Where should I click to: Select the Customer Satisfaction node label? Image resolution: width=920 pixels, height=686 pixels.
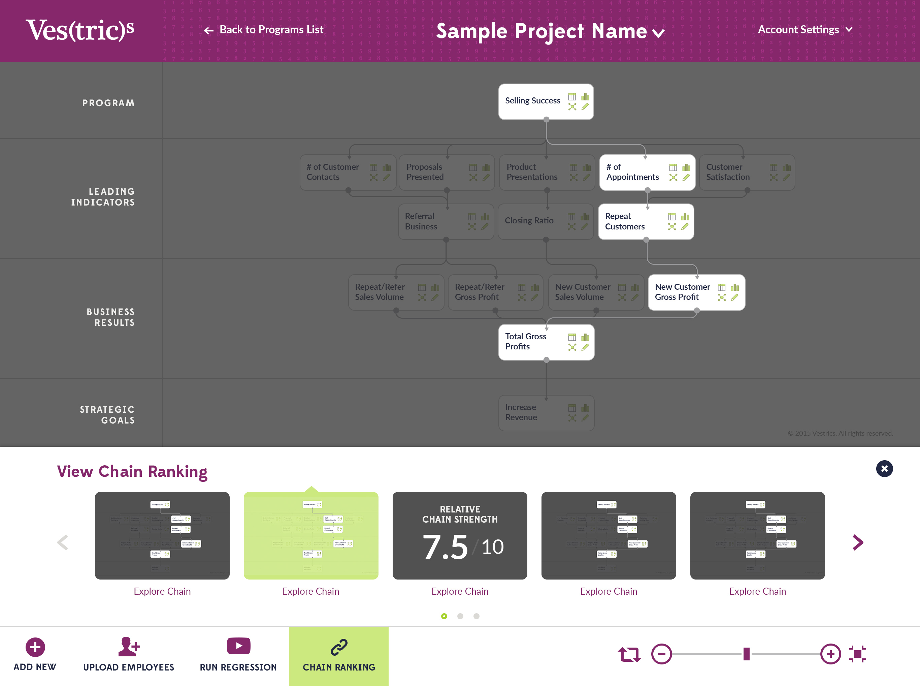pos(728,172)
